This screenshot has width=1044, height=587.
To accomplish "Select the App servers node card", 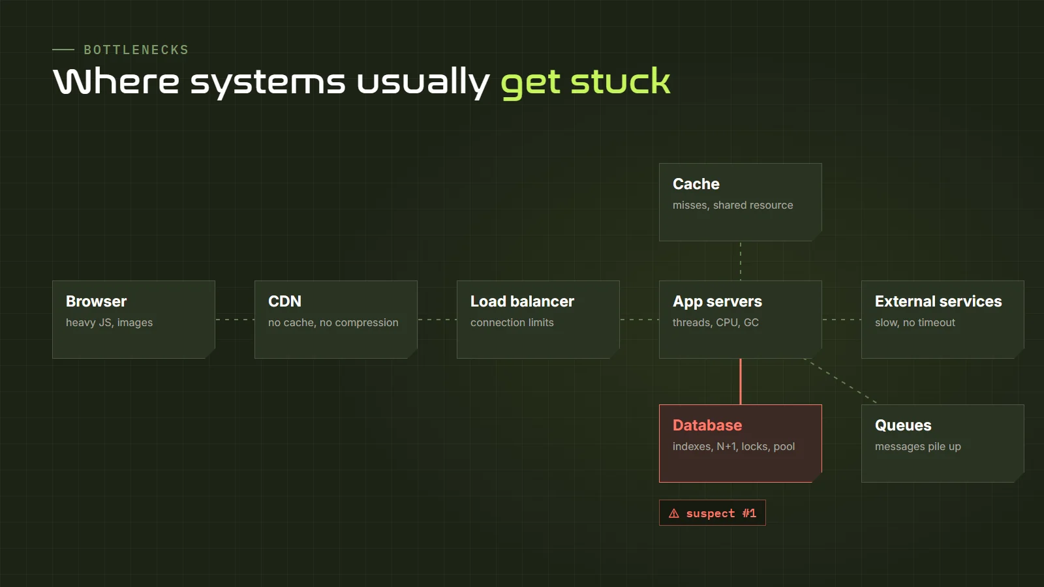I will (741, 320).
